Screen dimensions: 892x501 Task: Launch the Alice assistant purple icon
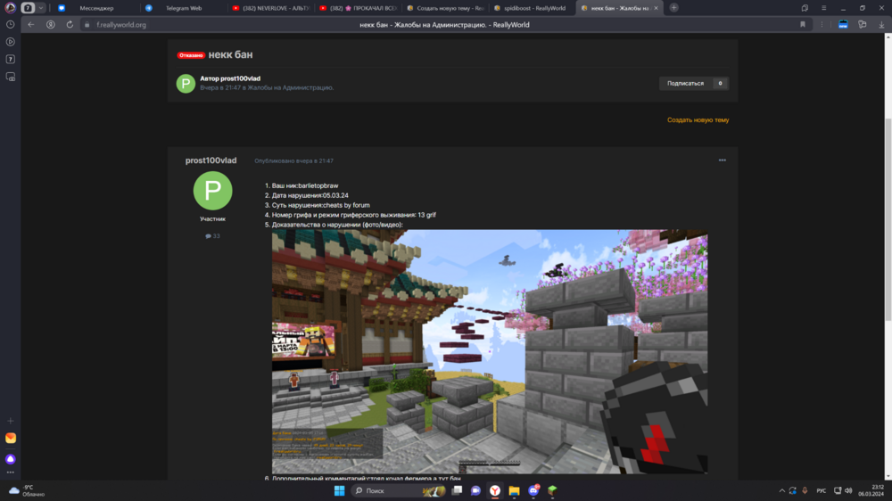point(10,458)
